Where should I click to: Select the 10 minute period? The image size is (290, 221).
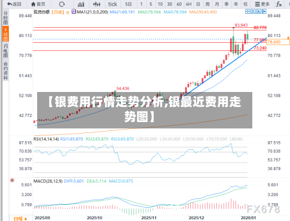click(160, 4)
